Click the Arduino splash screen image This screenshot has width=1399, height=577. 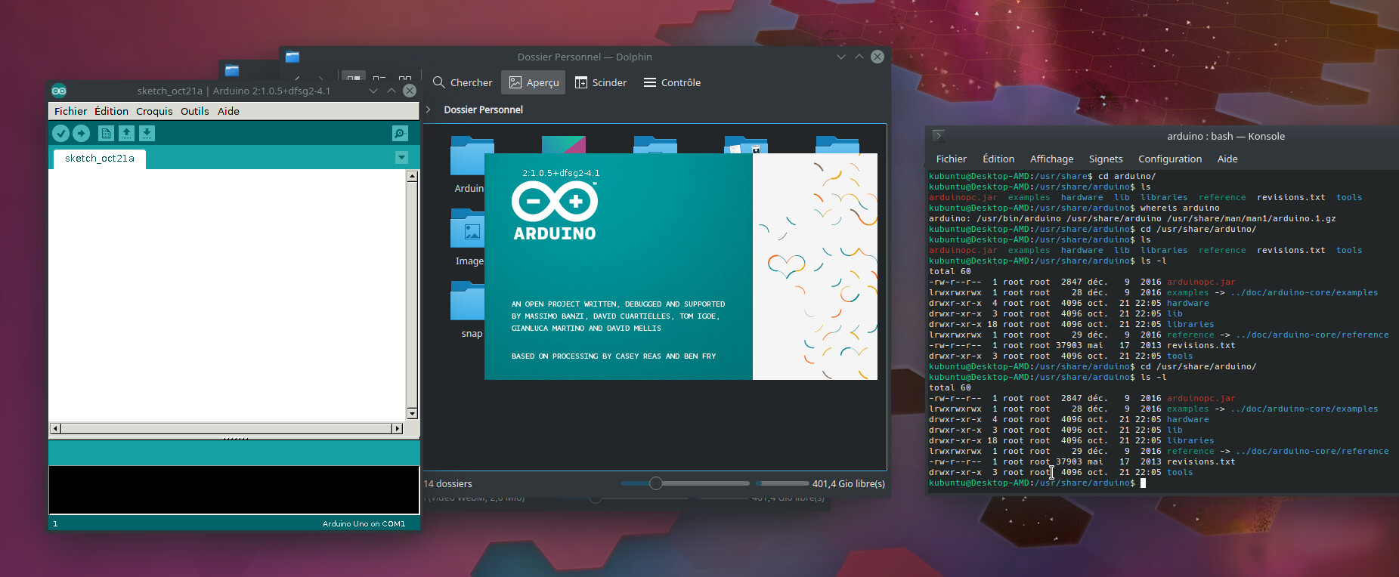(x=680, y=267)
